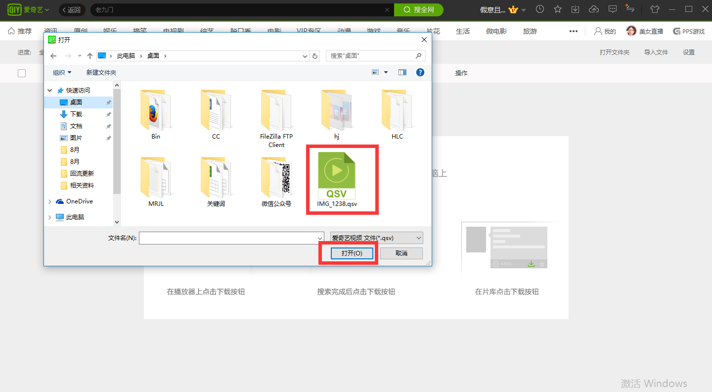This screenshot has width=712, height=392.
Task: Collapse the 快速访问 tree section
Action: click(50, 90)
